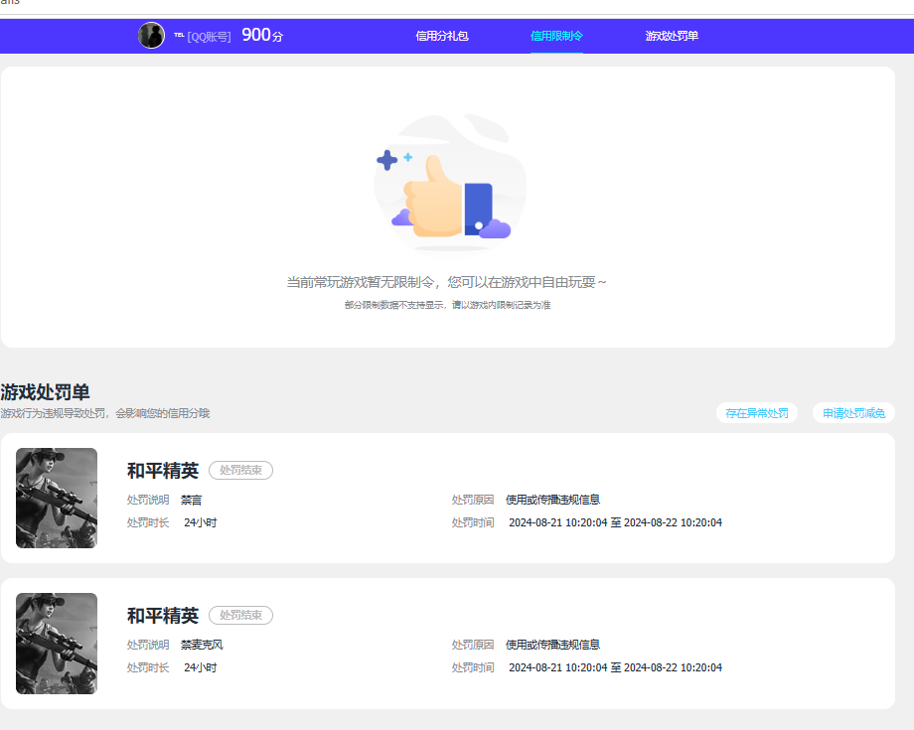Click text 当前常玩游戏暂无限制令

pyautogui.click(x=362, y=282)
